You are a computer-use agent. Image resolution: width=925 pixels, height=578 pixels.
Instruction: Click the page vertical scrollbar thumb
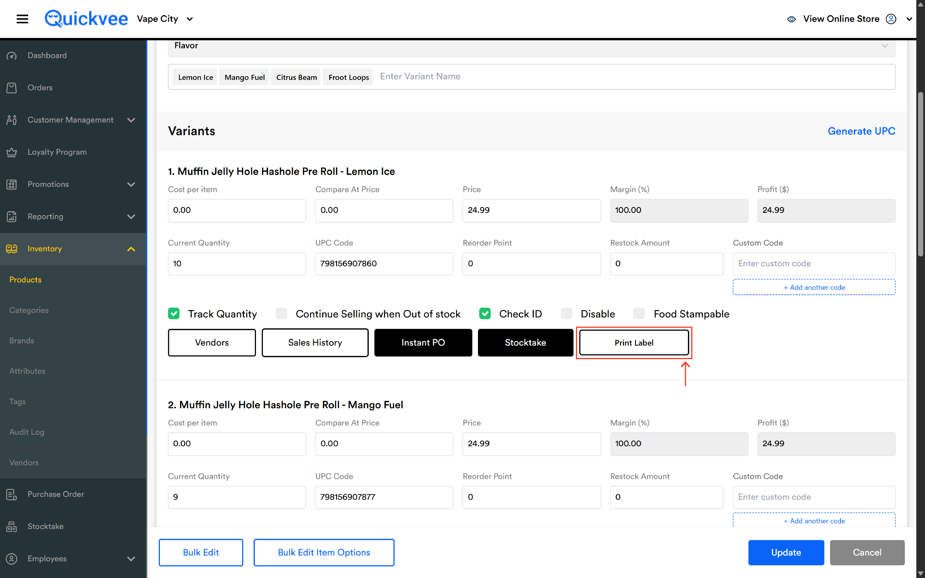[920, 174]
